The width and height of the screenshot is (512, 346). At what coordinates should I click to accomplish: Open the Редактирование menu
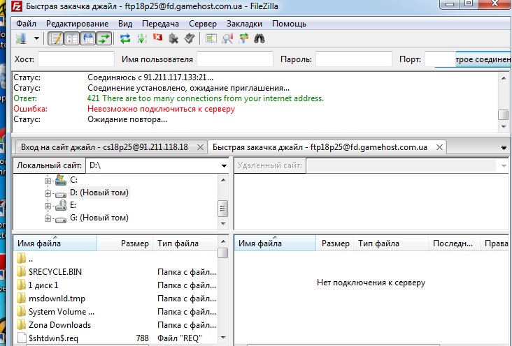pyautogui.click(x=78, y=24)
